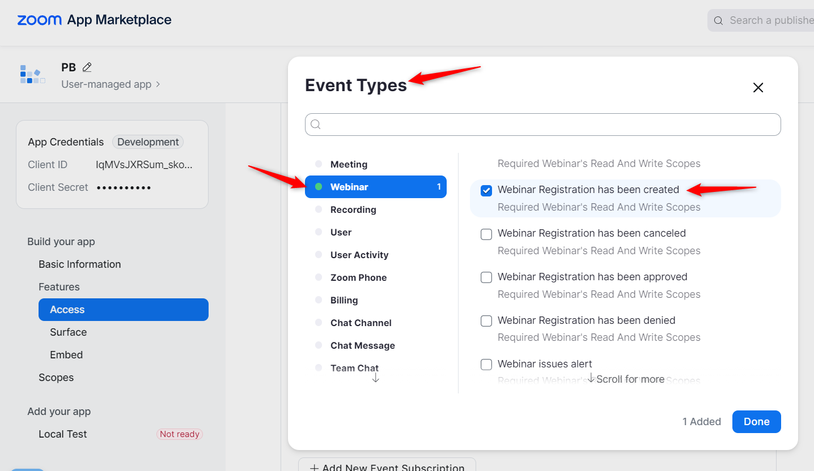Select the User event category
814x471 pixels.
[x=376, y=232]
